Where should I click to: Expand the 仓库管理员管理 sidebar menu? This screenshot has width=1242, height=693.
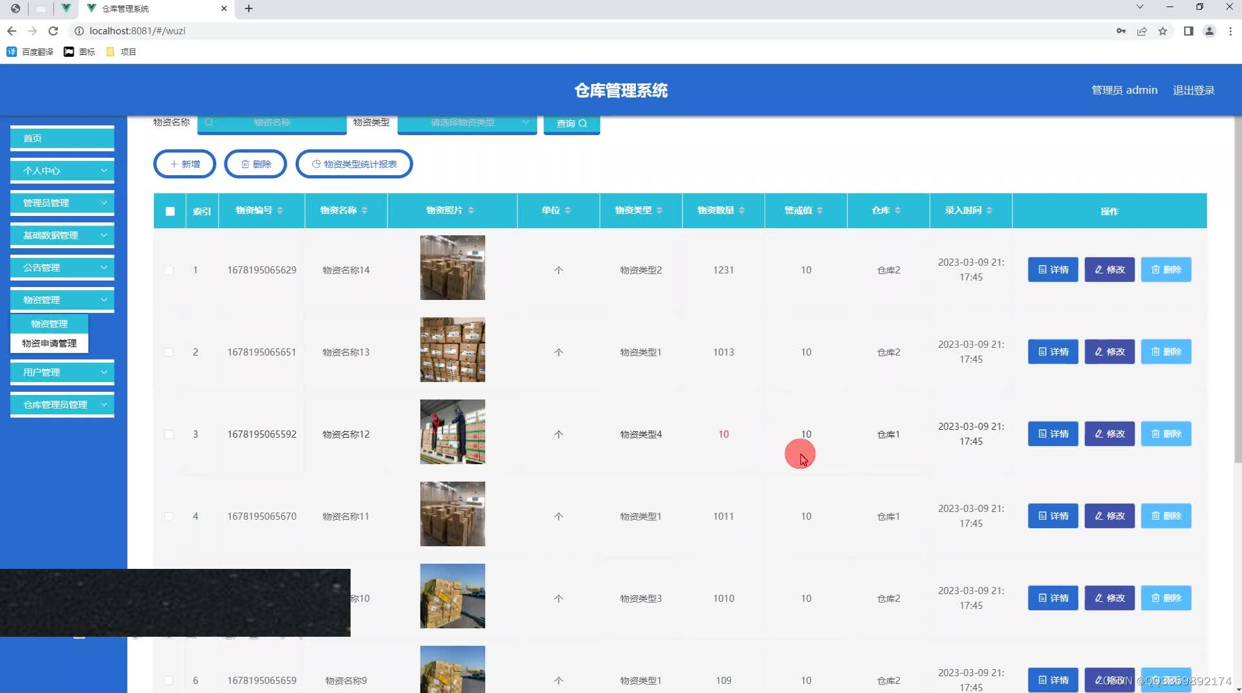62,405
